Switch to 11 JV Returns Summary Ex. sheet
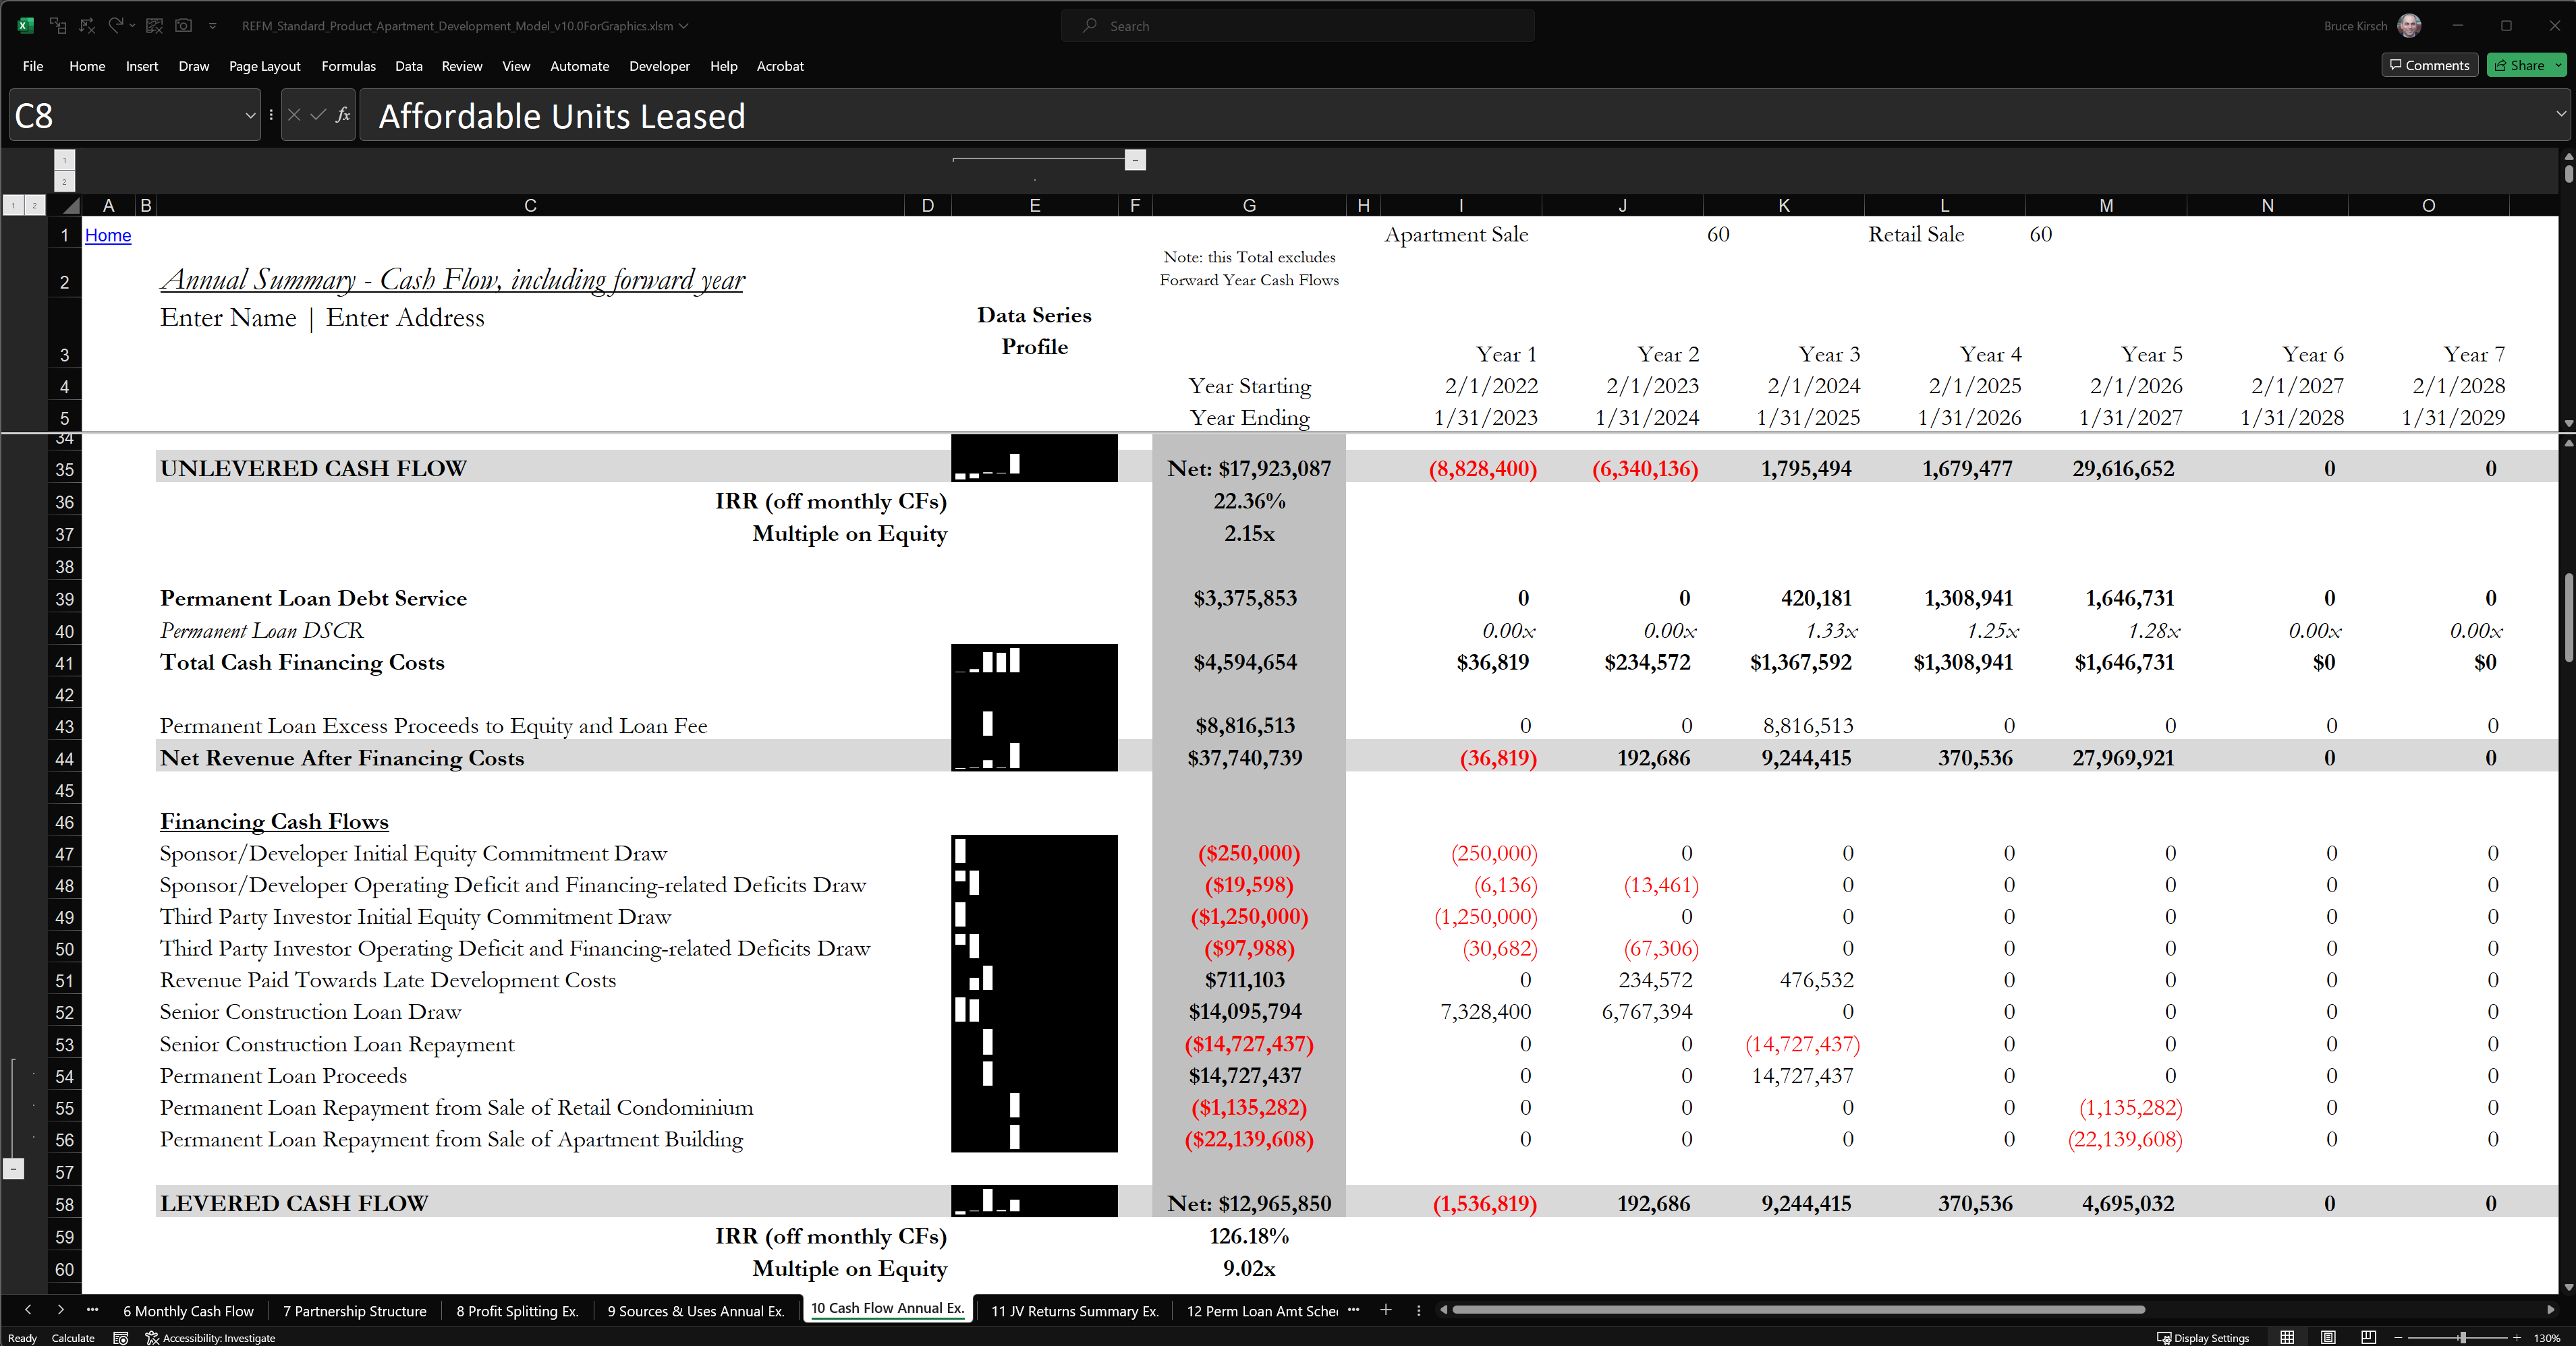The width and height of the screenshot is (2576, 1346). coord(1074,1310)
